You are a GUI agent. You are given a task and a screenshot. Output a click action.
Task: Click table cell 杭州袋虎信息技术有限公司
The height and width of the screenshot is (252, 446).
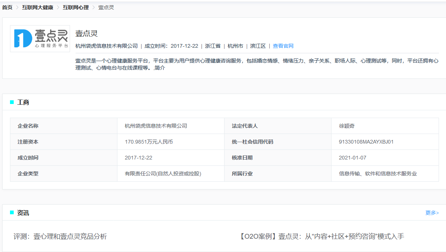(x=171, y=126)
